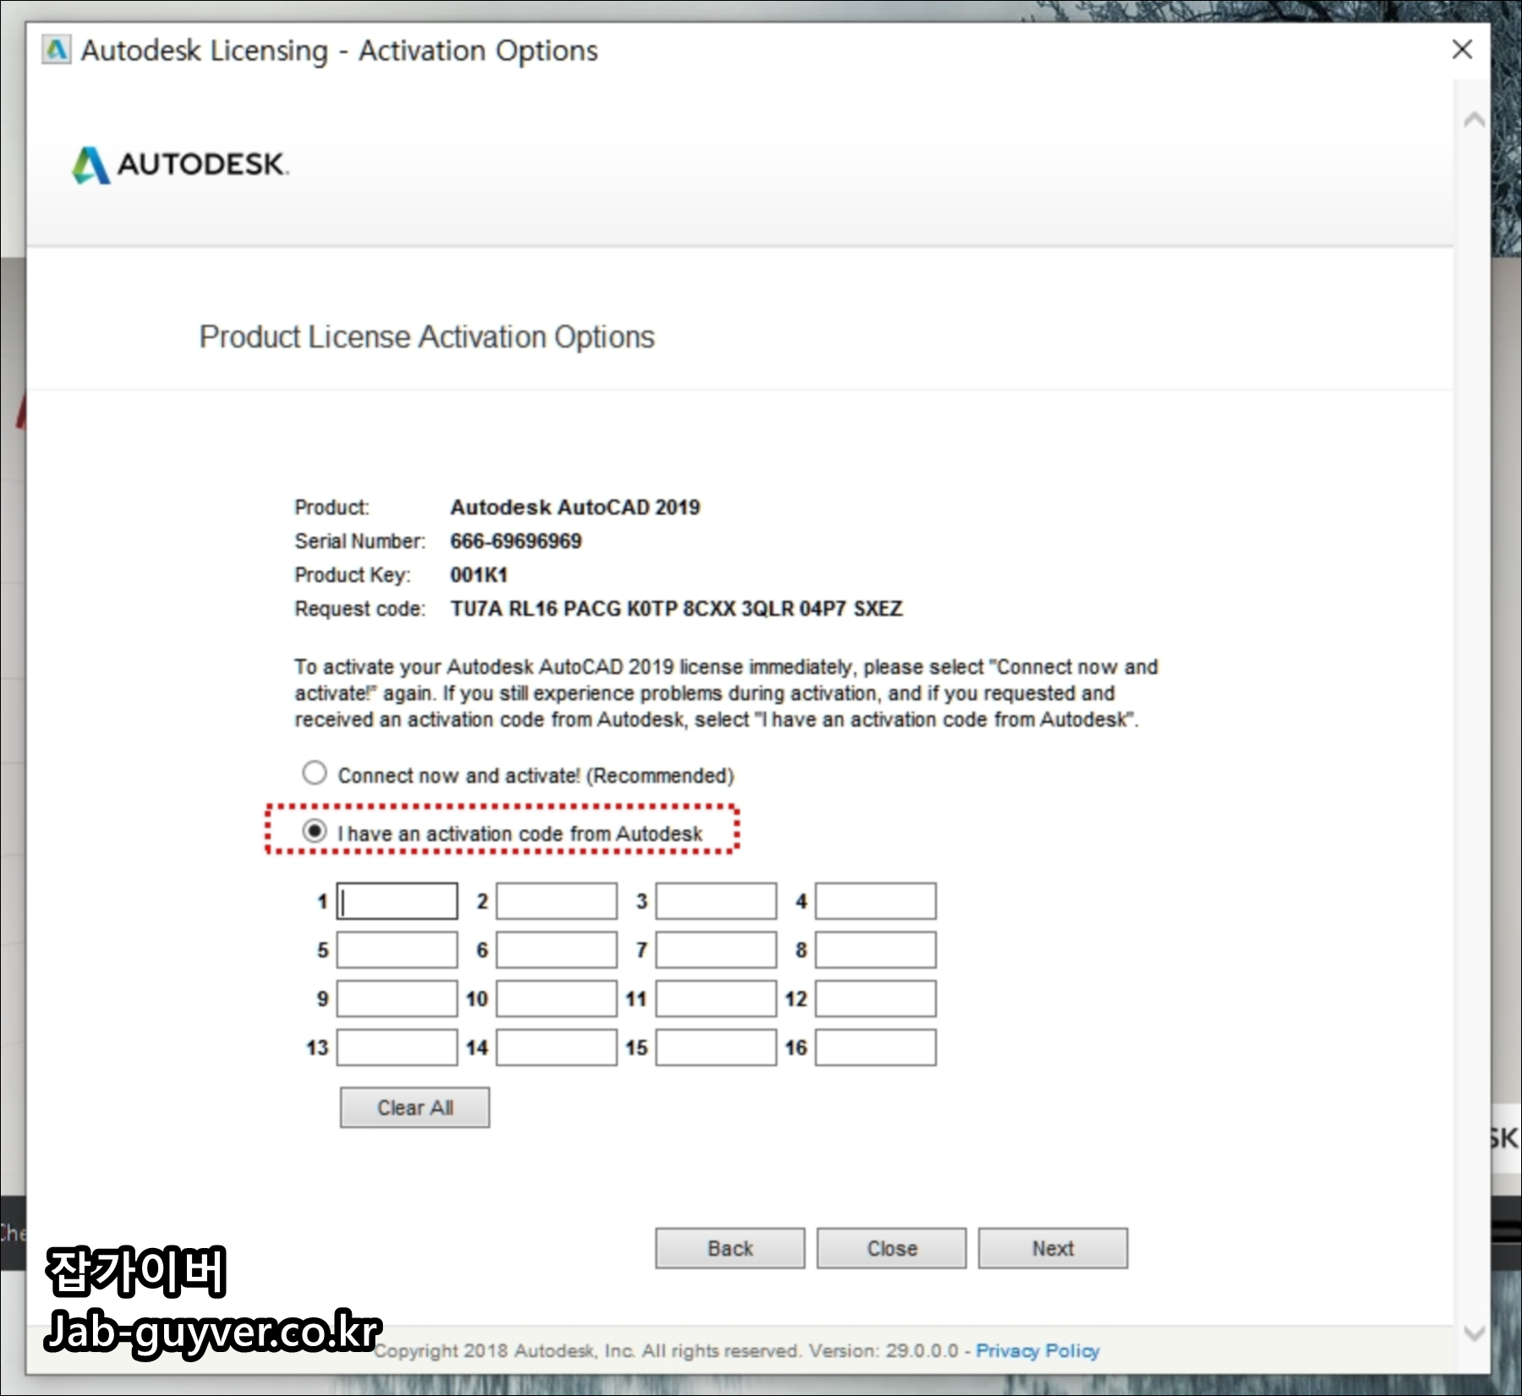Click the scrollbar down arrow

click(x=1474, y=1333)
